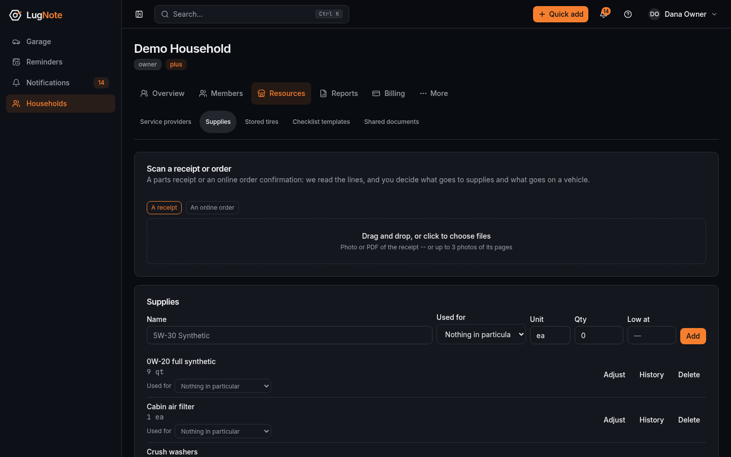
Task: Click the 'Cabin air filter' supply name
Action: [171, 407]
